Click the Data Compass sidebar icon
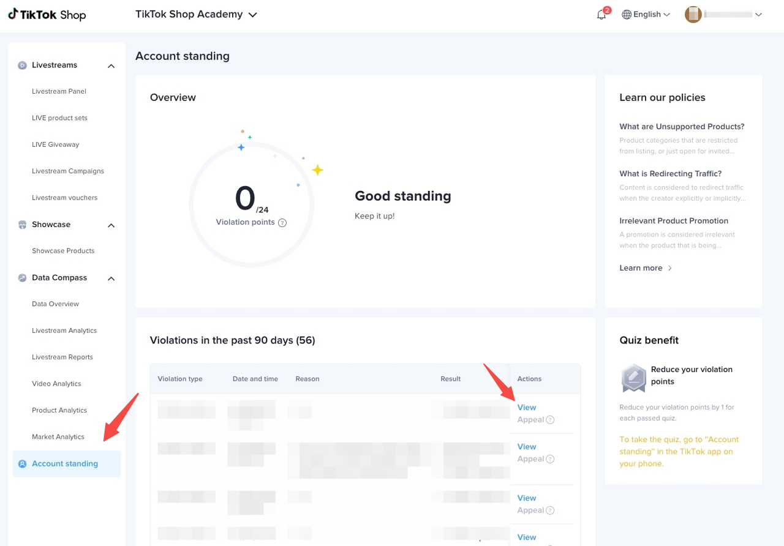The width and height of the screenshot is (784, 546). pos(22,278)
